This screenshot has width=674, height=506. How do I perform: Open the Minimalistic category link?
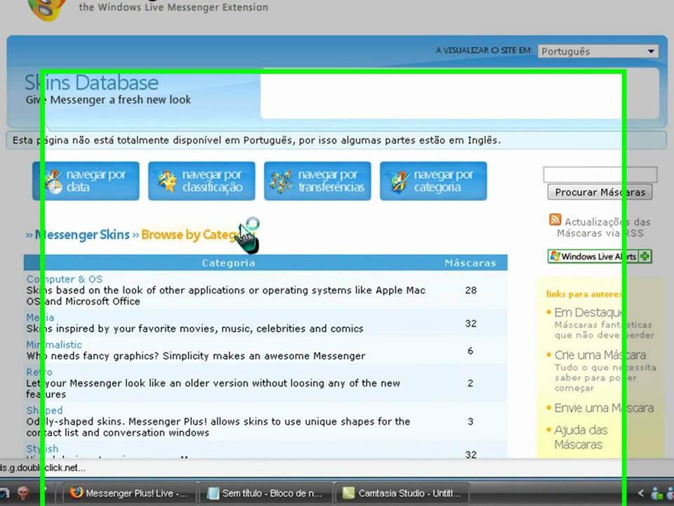coord(54,344)
